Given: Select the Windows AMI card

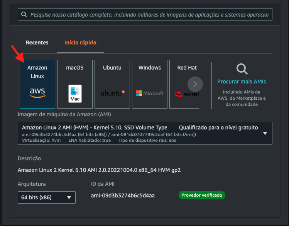Looking at the screenshot, I should coord(150,84).
